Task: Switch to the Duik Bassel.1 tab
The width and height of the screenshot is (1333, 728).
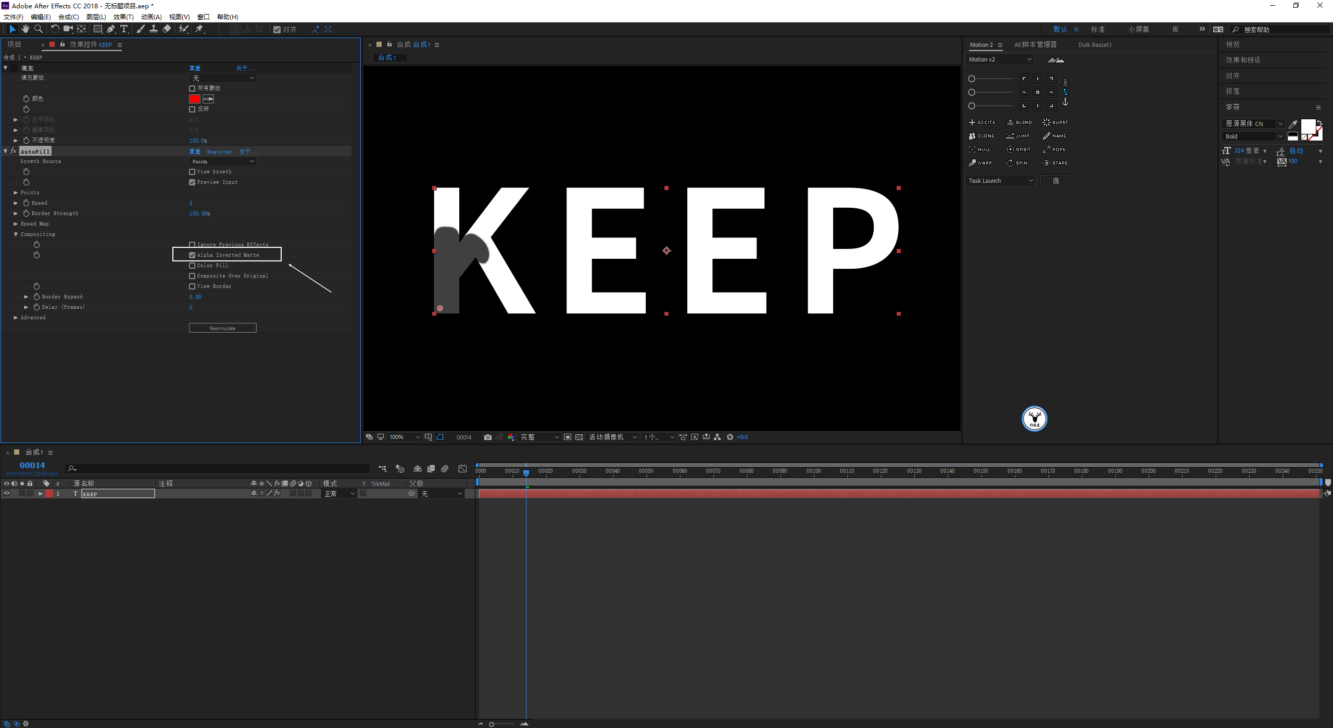Action: coord(1095,45)
